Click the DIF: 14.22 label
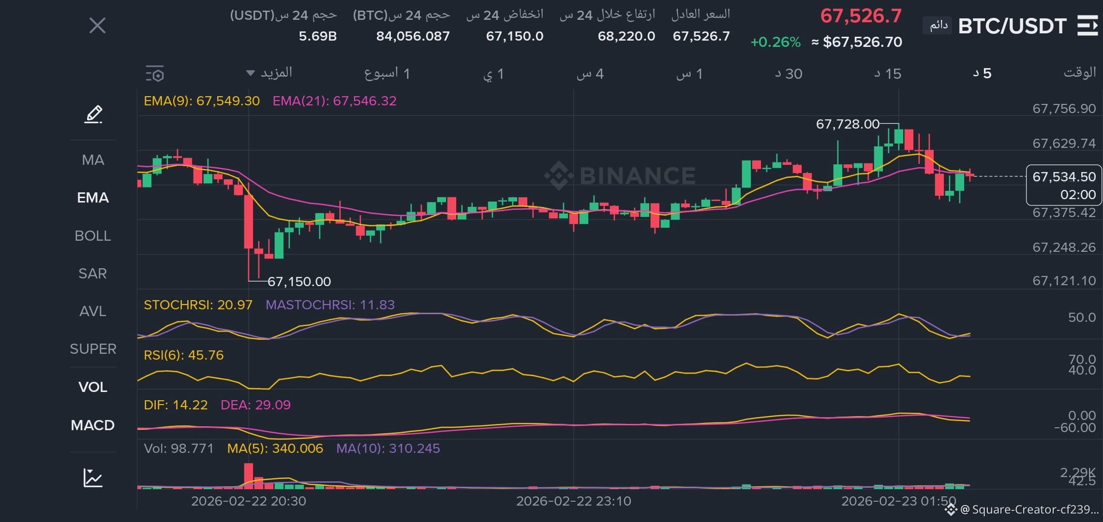 (x=176, y=405)
